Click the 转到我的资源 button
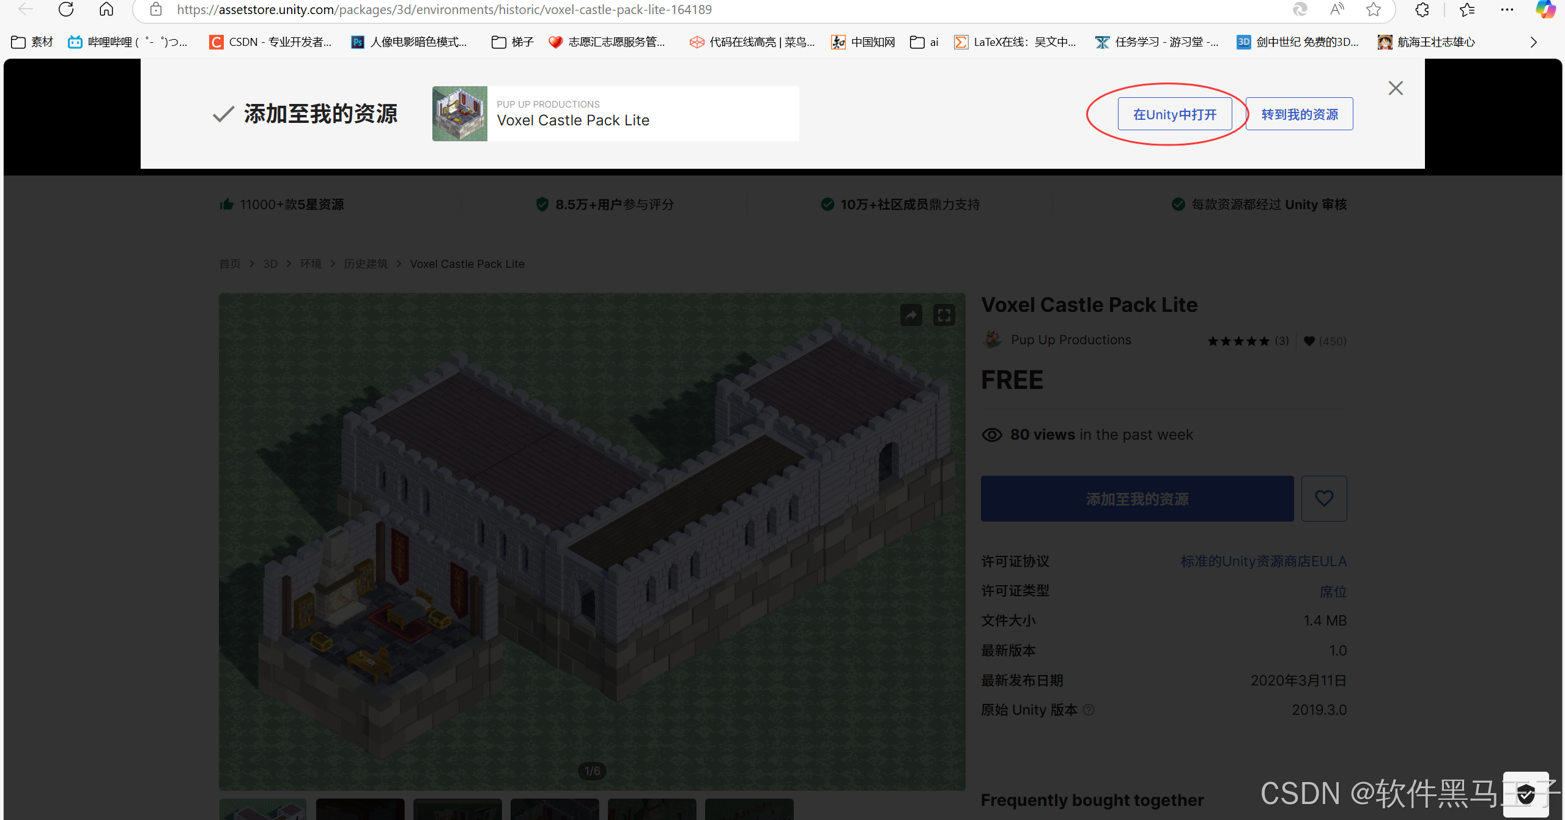Viewport: 1565px width, 820px height. (1299, 114)
